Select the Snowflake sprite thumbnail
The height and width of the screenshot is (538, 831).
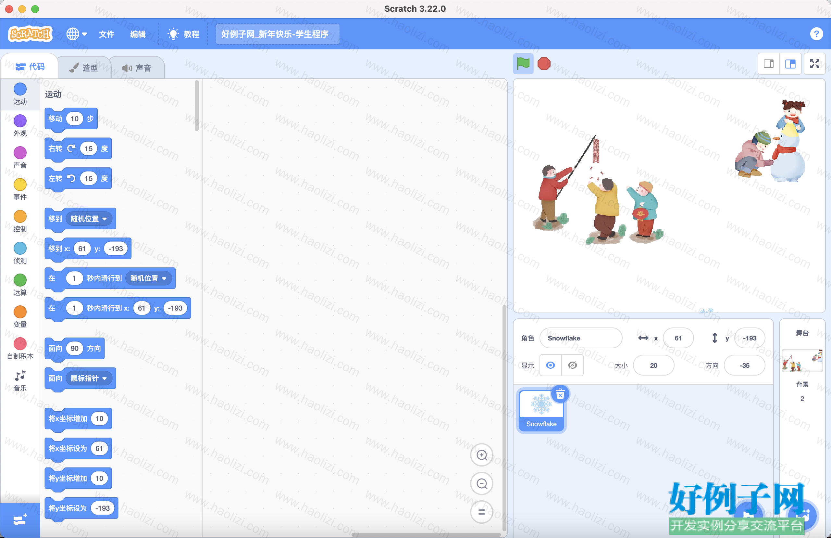541,411
